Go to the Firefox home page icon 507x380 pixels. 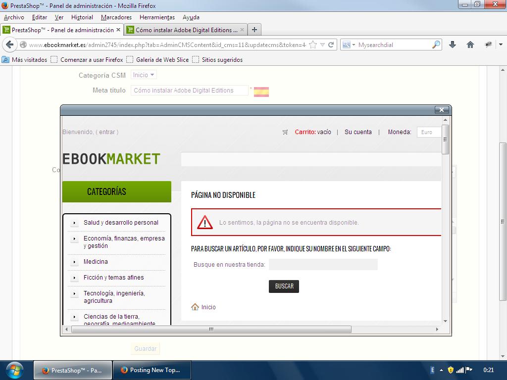coord(470,45)
